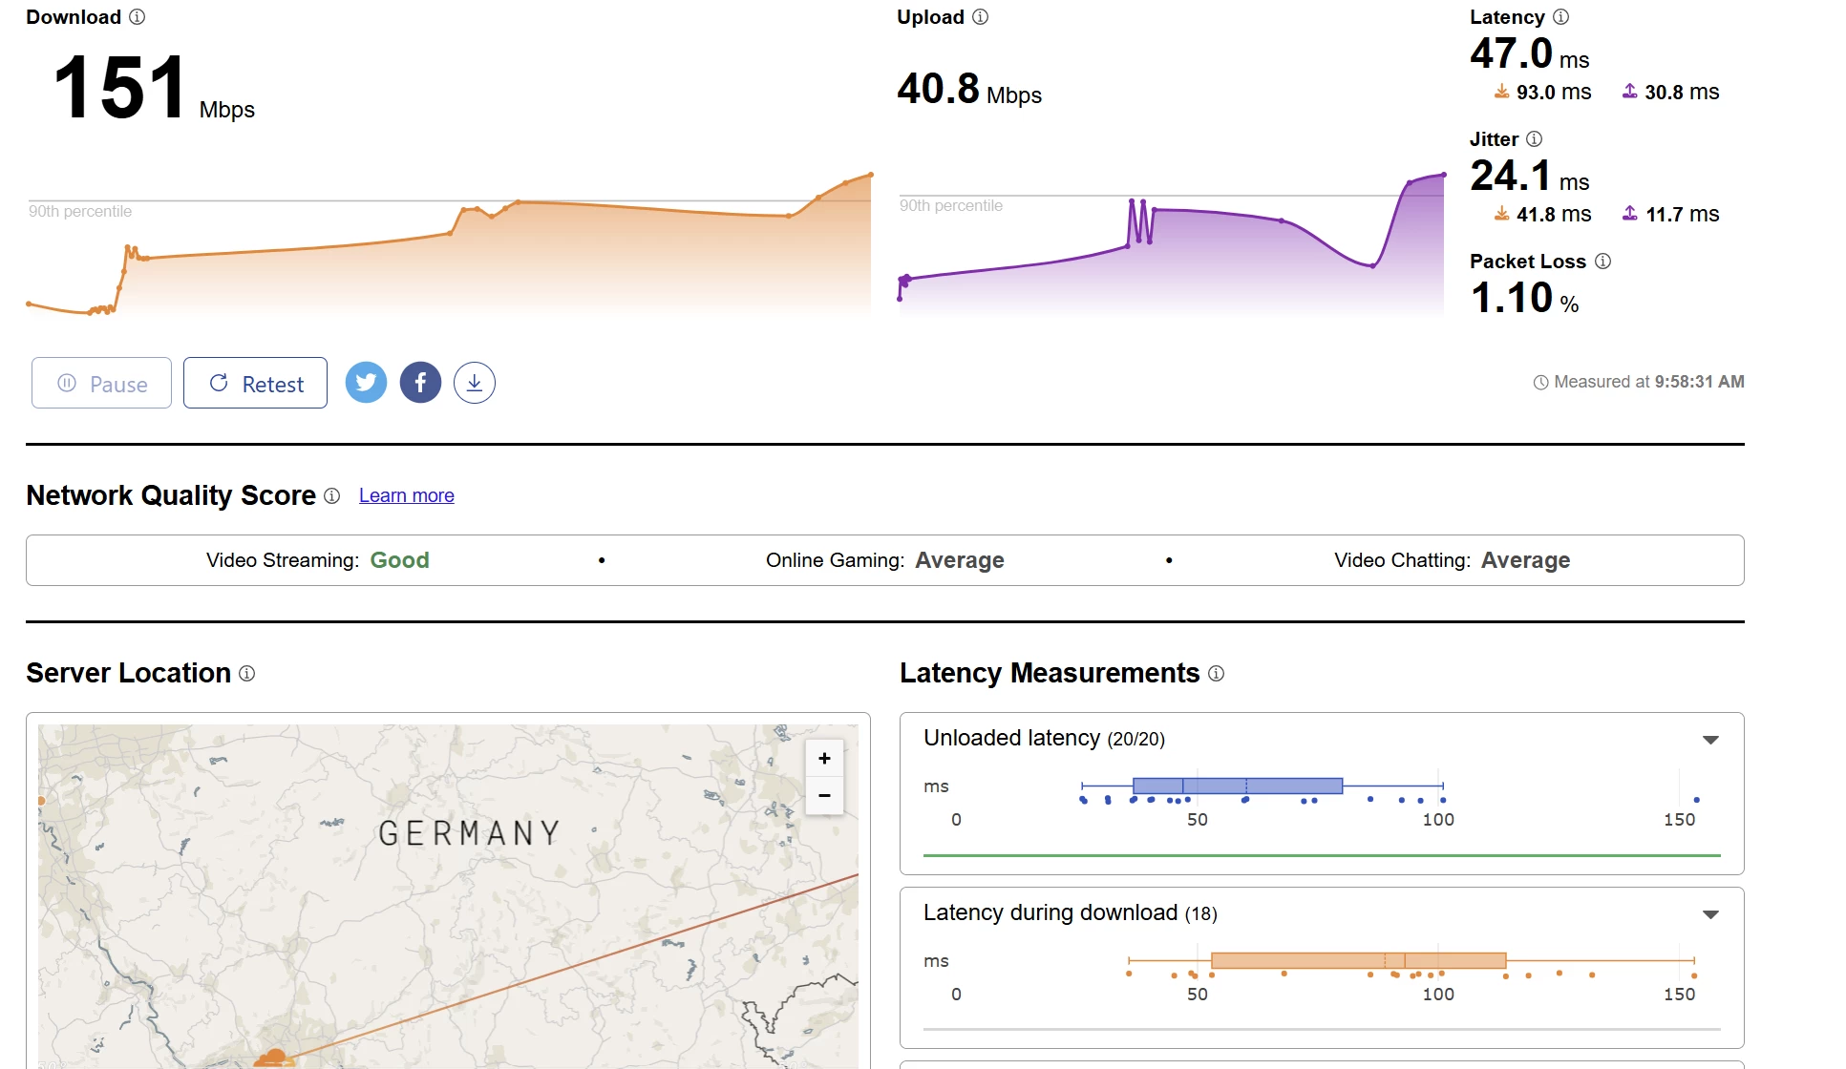Click the Cloudflare server marker on map
1846x1069 pixels.
[273, 1058]
